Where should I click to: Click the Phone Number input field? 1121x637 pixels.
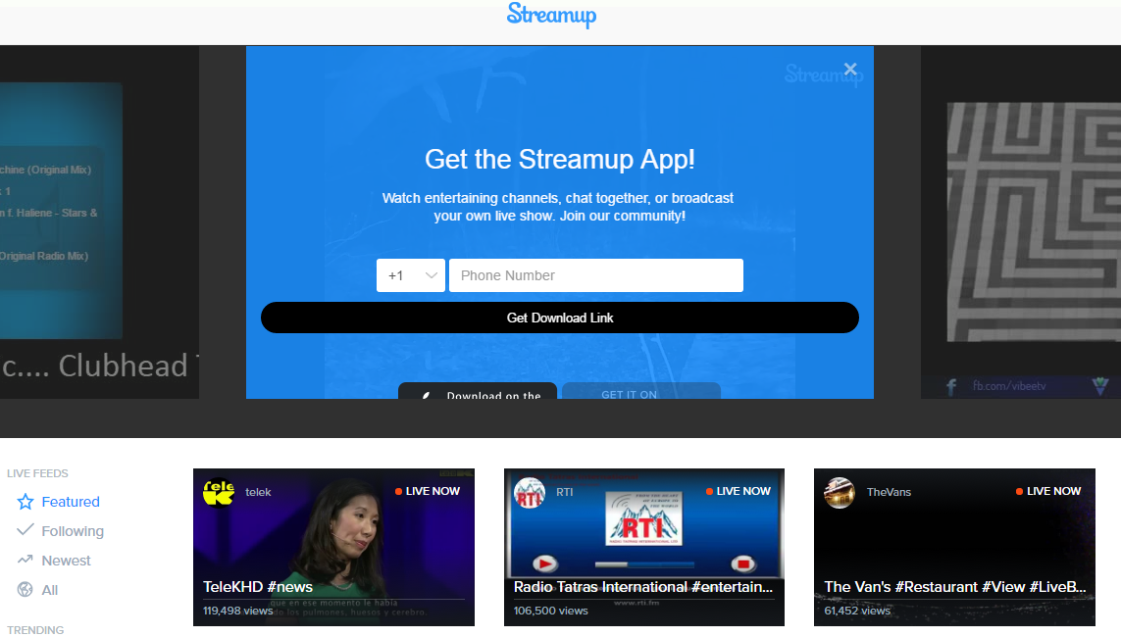[x=595, y=275]
